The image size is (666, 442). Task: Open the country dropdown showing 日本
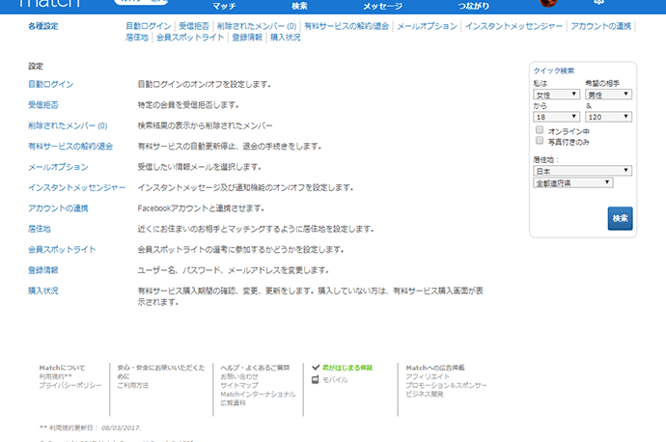pyautogui.click(x=582, y=171)
